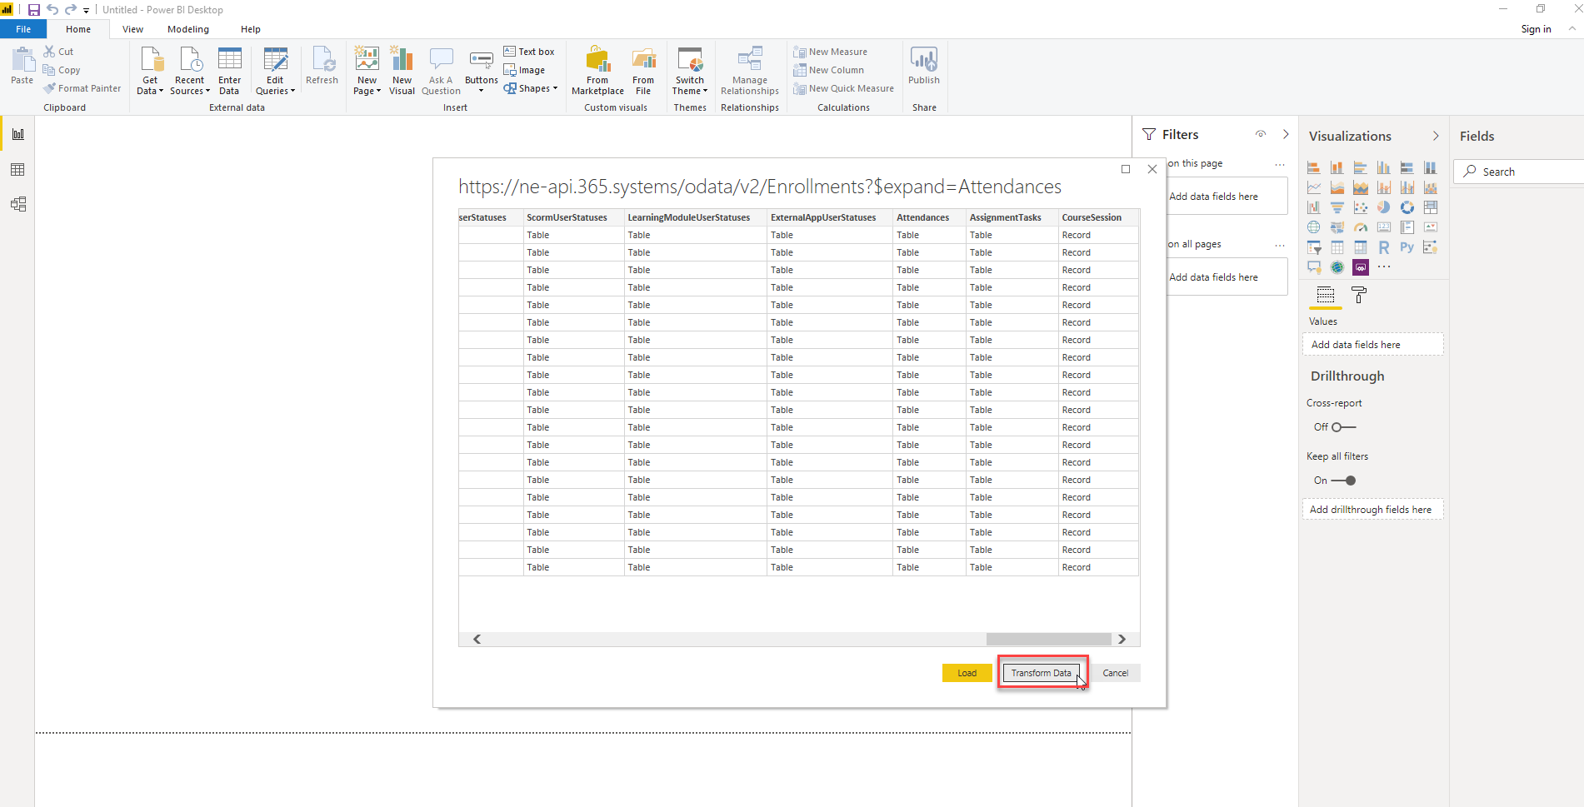Show or hide Filters pane eye icon
This screenshot has width=1584, height=807.
pos(1261,134)
